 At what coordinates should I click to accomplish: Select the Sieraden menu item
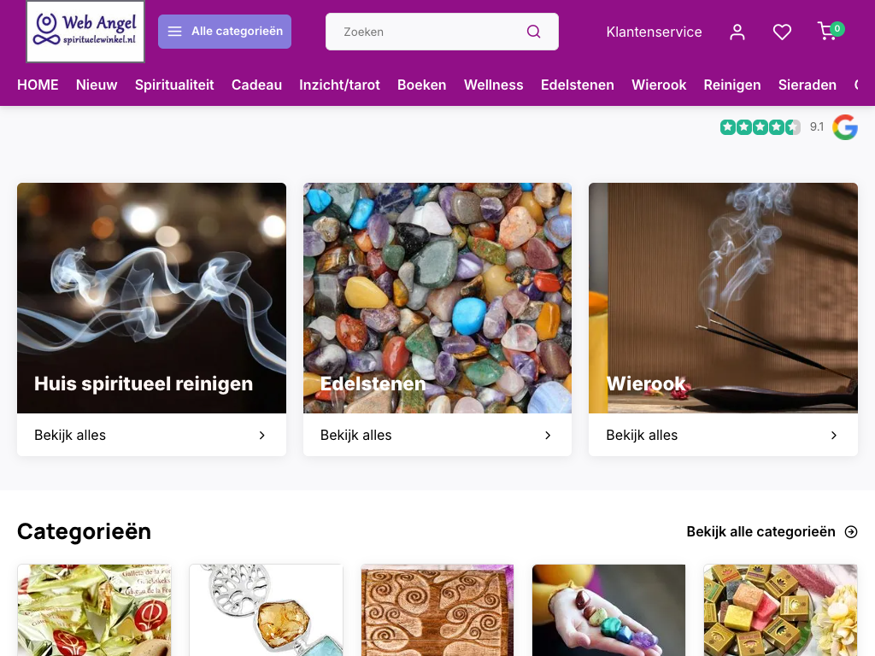tap(807, 85)
